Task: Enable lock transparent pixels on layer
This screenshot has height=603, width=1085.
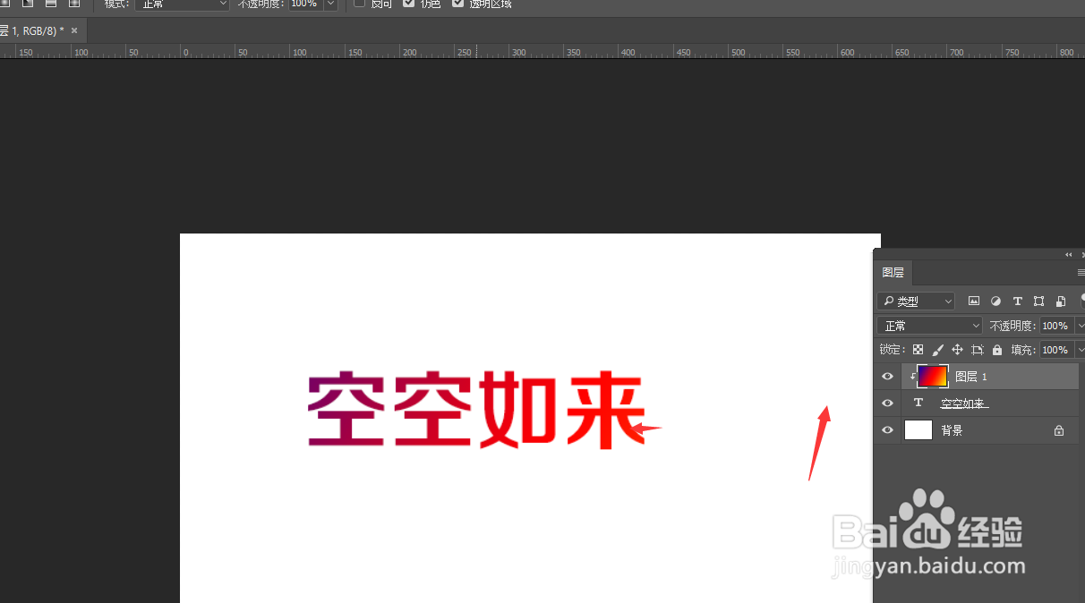Action: [918, 349]
